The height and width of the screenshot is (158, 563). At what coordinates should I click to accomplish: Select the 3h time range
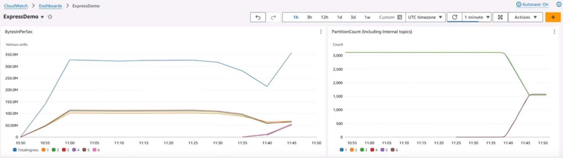coord(309,17)
